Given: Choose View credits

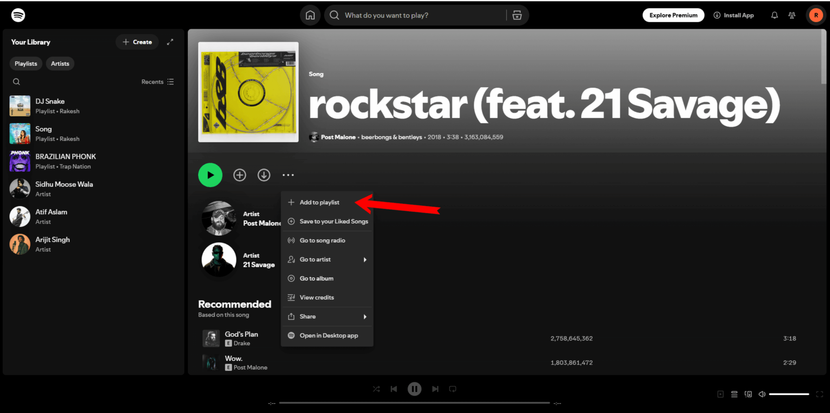Looking at the screenshot, I should (x=327, y=297).
